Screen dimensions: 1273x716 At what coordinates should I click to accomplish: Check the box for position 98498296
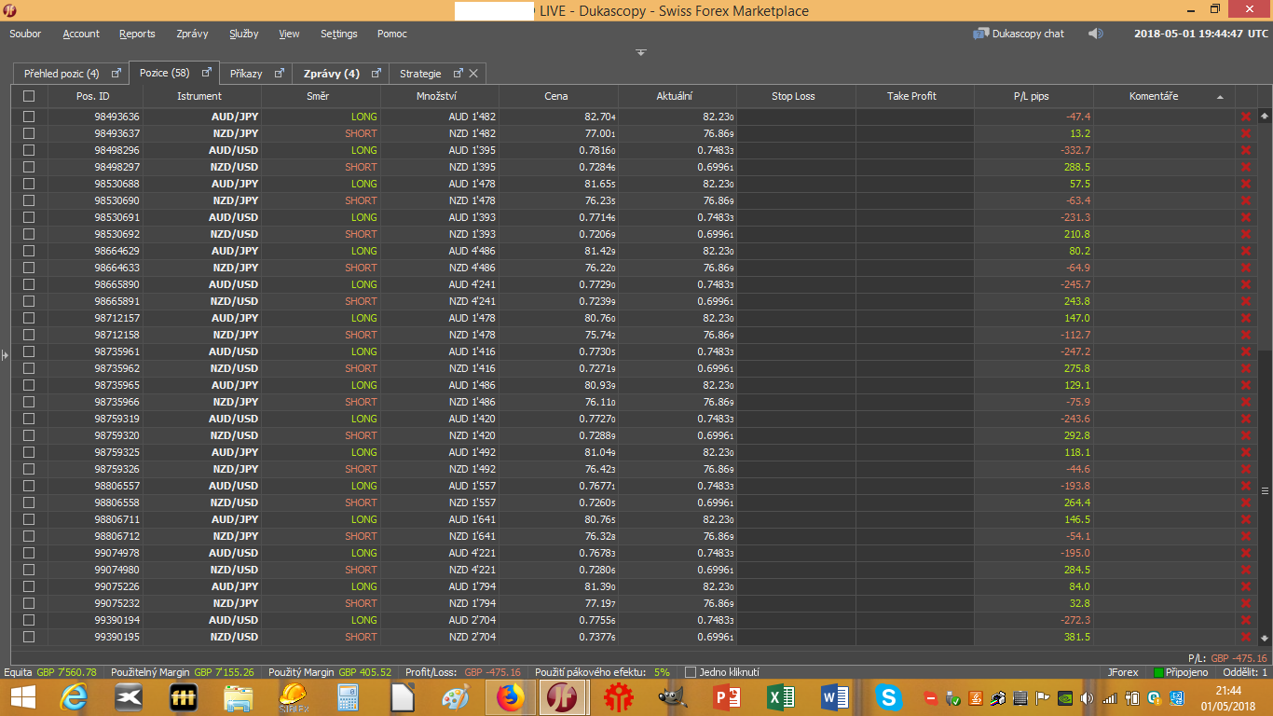click(x=29, y=150)
